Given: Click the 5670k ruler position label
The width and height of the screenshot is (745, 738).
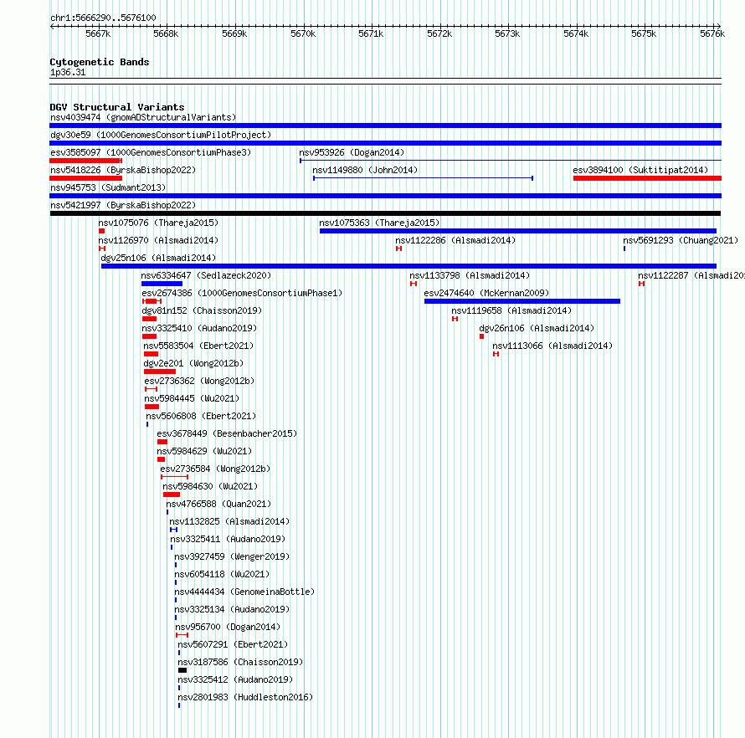Looking at the screenshot, I should pos(303,33).
